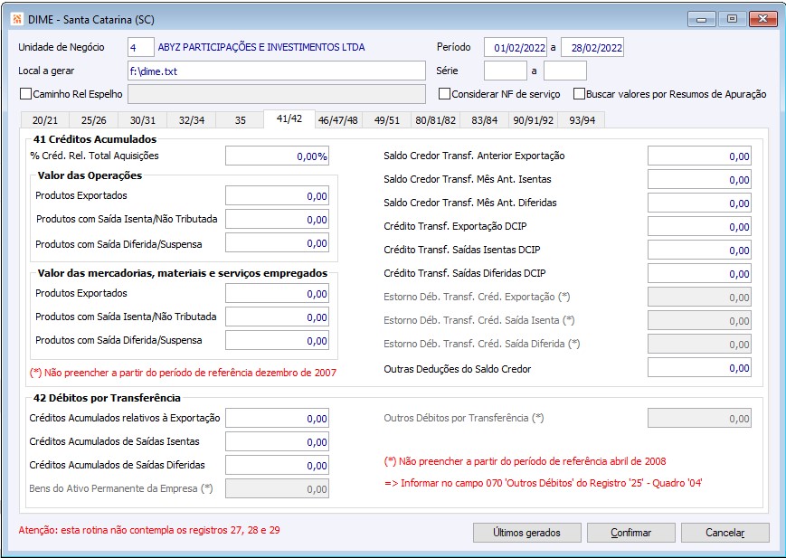Show the 80/81/82 tab
Screen dimensions: 786x558
(x=435, y=120)
